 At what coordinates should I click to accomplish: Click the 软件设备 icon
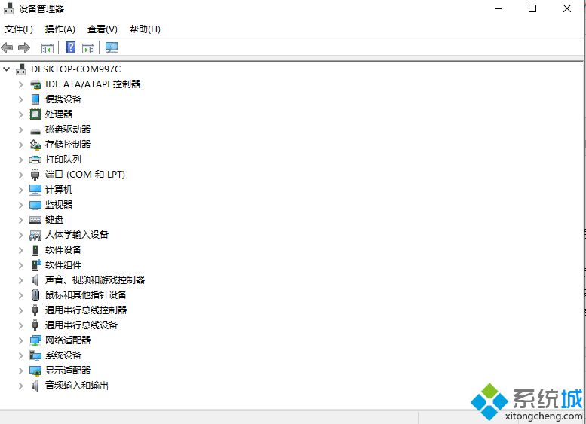pyautogui.click(x=35, y=250)
